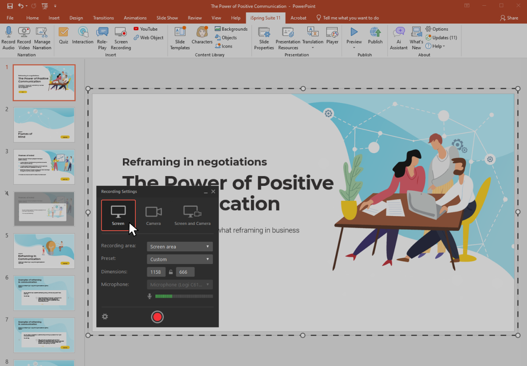The width and height of the screenshot is (527, 366).
Task: Select Screen recording mode
Action: point(118,214)
